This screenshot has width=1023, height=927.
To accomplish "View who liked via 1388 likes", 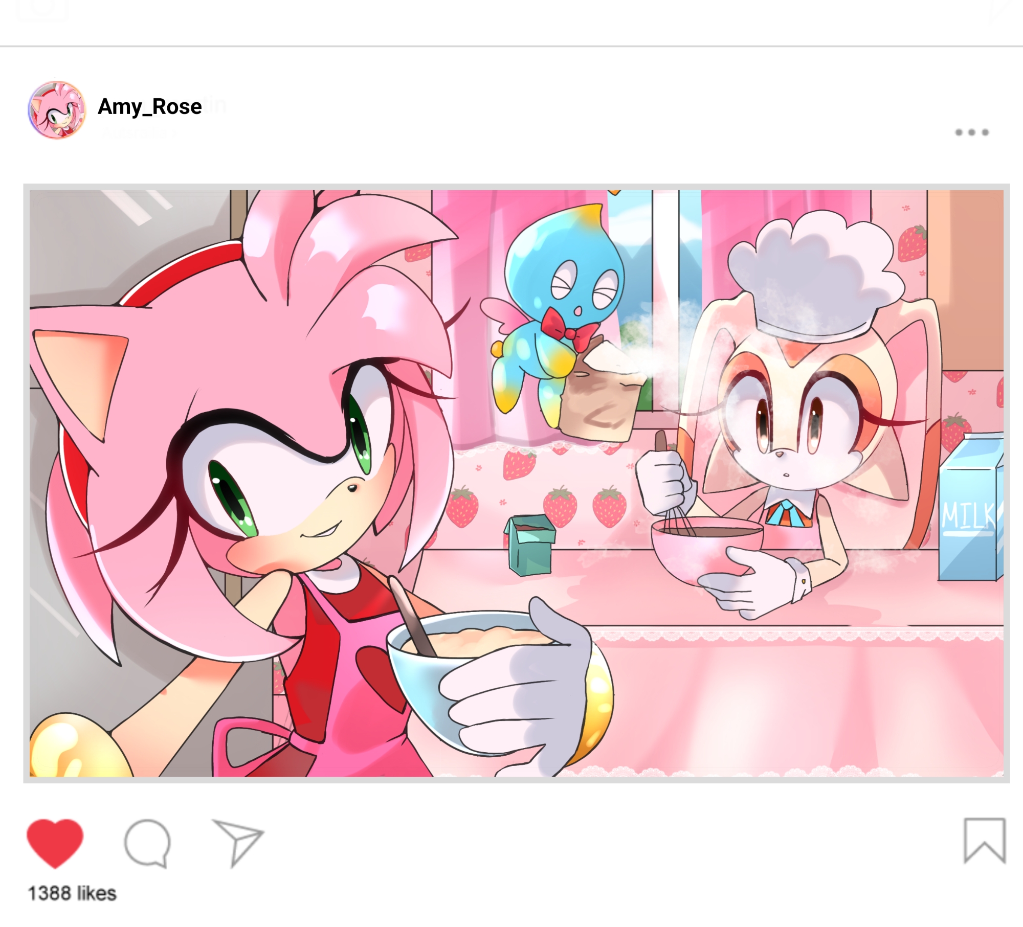I will [72, 893].
